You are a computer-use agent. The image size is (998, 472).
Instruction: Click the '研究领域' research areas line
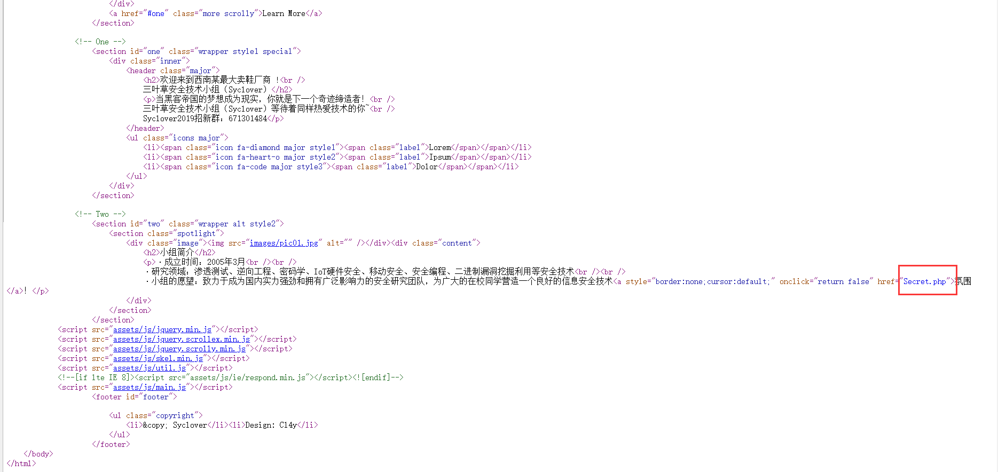pyautogui.click(x=384, y=272)
